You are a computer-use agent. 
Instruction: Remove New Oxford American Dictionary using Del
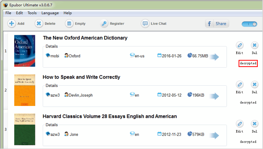254,45
